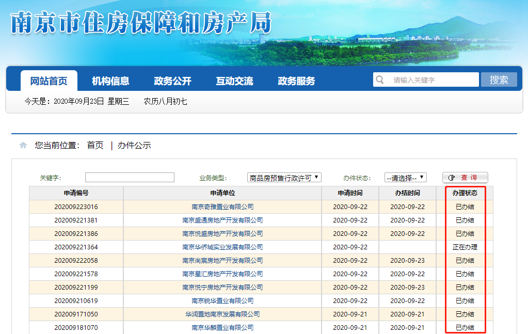
Task: Click the 申请编号 column header
Action: click(76, 193)
